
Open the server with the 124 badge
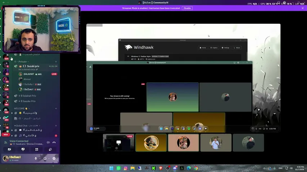[6, 87]
